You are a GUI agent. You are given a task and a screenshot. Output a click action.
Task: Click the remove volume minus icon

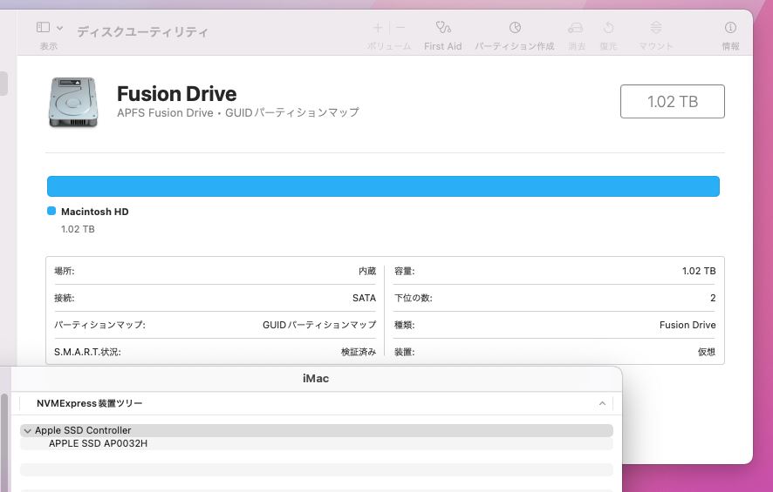(400, 28)
